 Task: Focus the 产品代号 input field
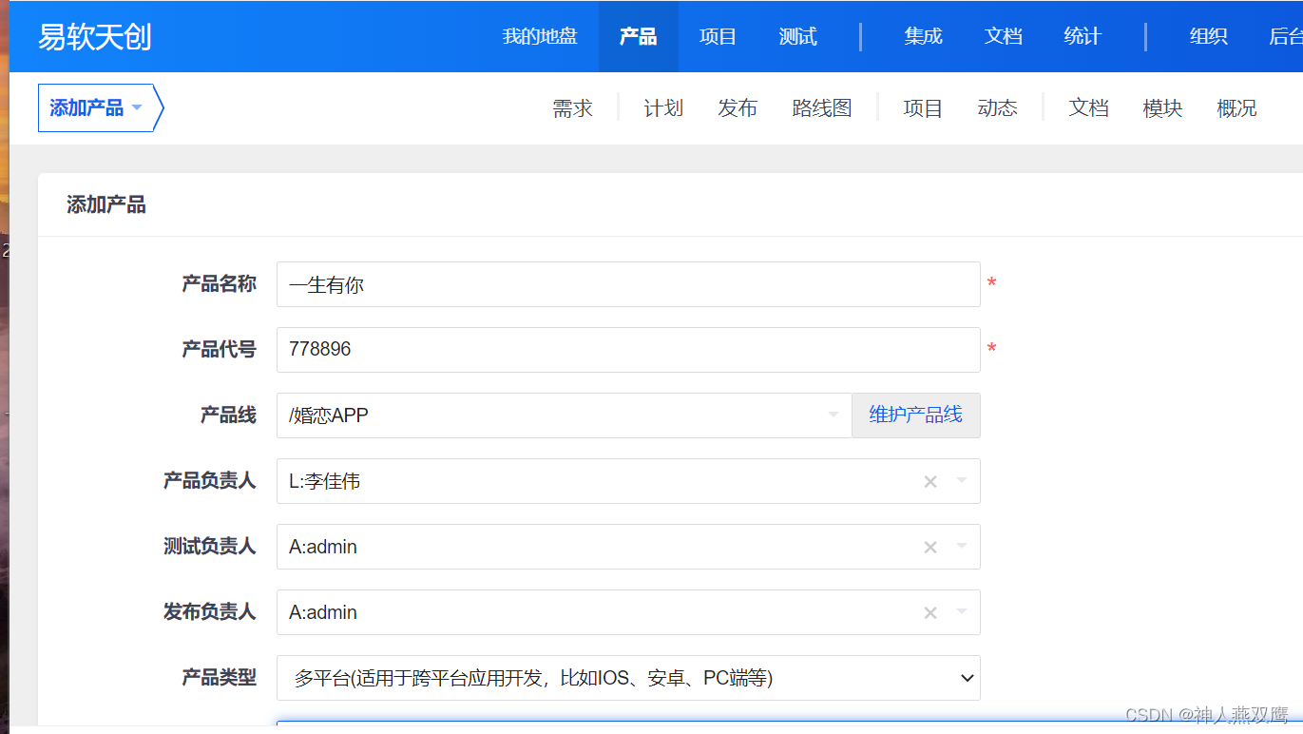coord(627,350)
